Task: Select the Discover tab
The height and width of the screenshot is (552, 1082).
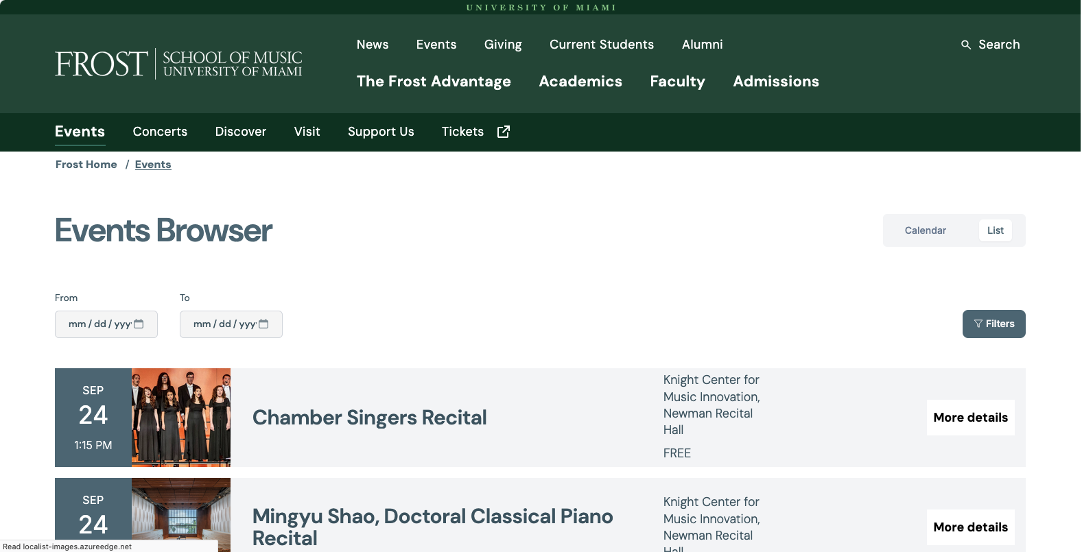Action: 241,132
